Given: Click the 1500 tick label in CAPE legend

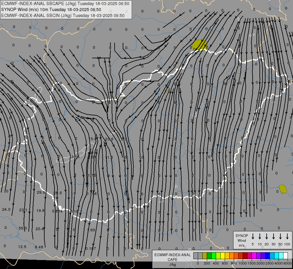Looking at the screenshot, I should pyautogui.click(x=251, y=263).
